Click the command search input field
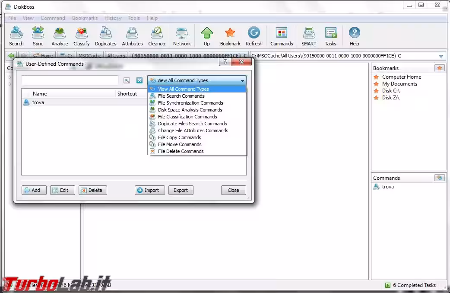This screenshot has height=293, width=450. [70, 80]
